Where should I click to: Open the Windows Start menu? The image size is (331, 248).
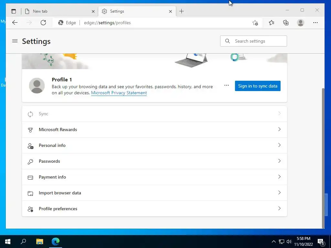8,242
